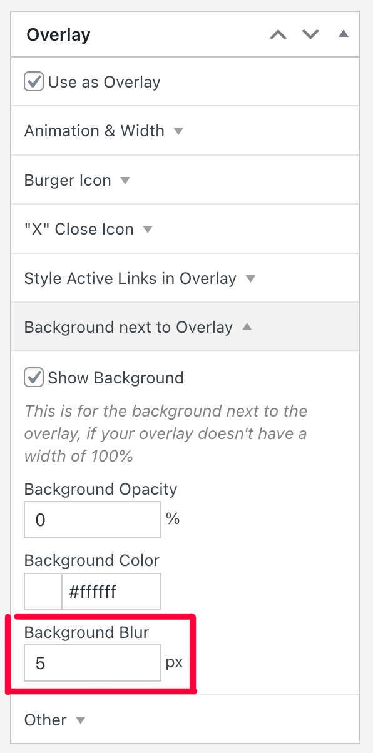Expand the "X" Close Icon section

[78, 229]
